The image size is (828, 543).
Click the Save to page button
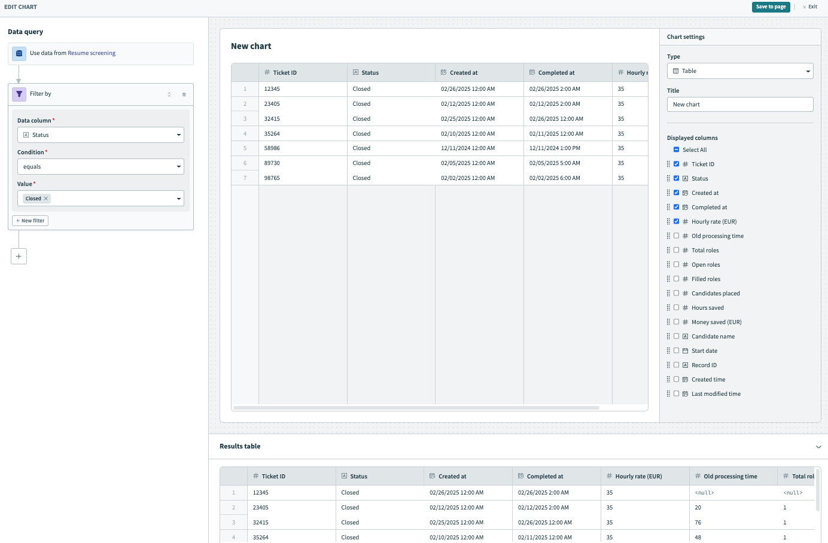pyautogui.click(x=771, y=7)
